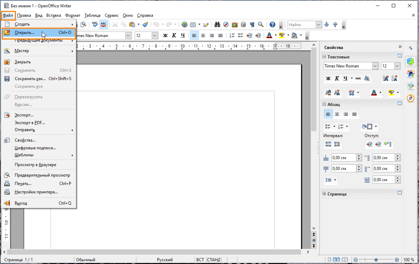
Task: Click Find Next down arrow button
Action: [326, 24]
